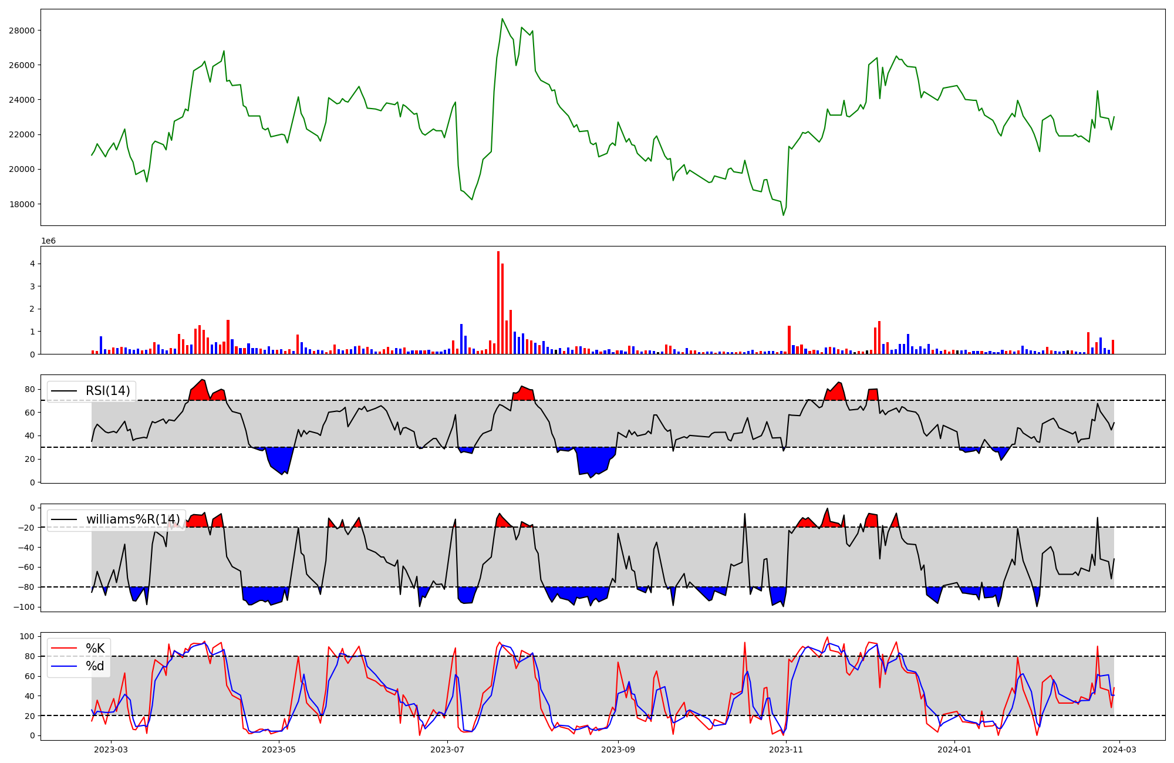1174x763 pixels.
Task: Click the 100 tick on stochastic axis
Action: (x=27, y=636)
